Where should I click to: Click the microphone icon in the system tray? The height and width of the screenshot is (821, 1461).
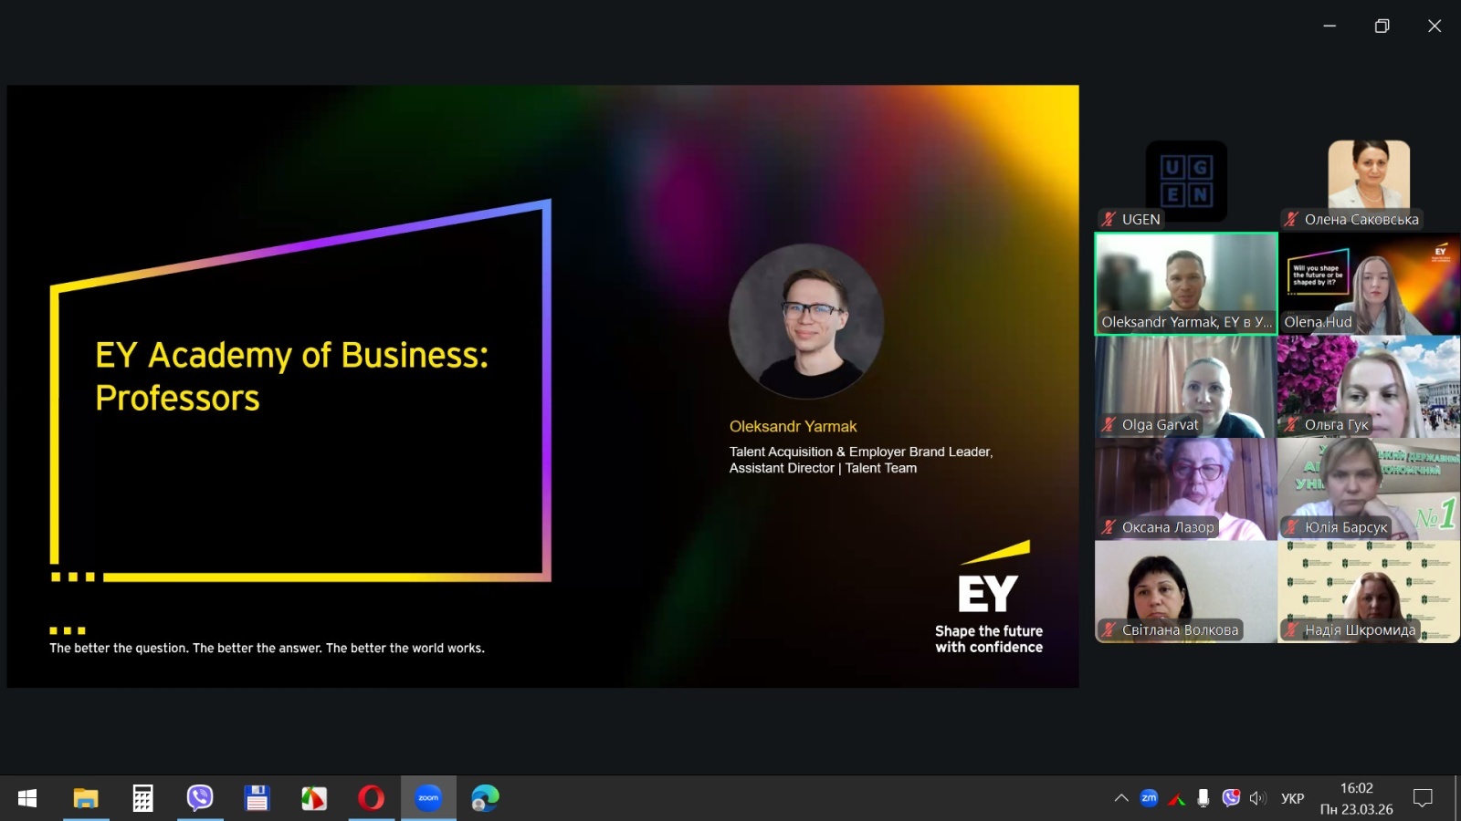[x=1203, y=798]
